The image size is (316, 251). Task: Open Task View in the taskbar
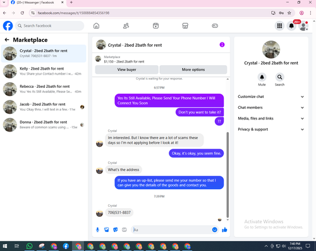pyautogui.click(x=16, y=246)
